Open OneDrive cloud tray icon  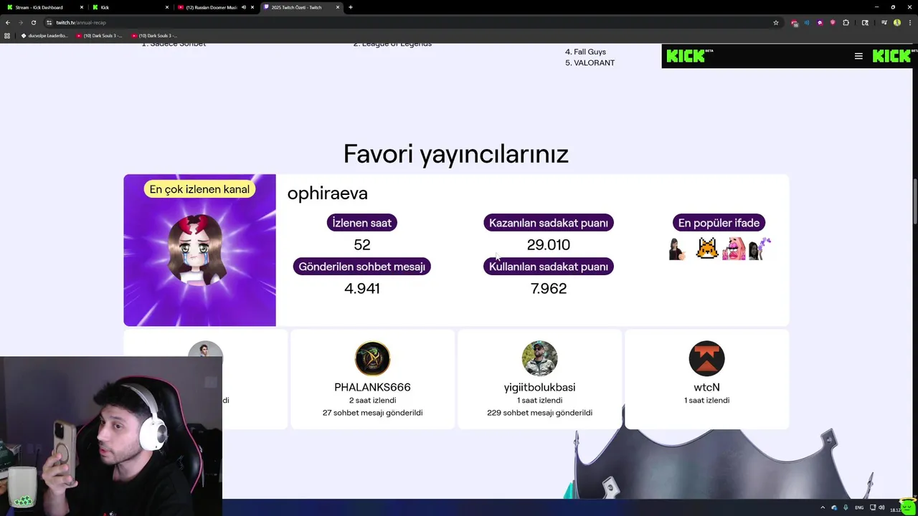[834, 507]
